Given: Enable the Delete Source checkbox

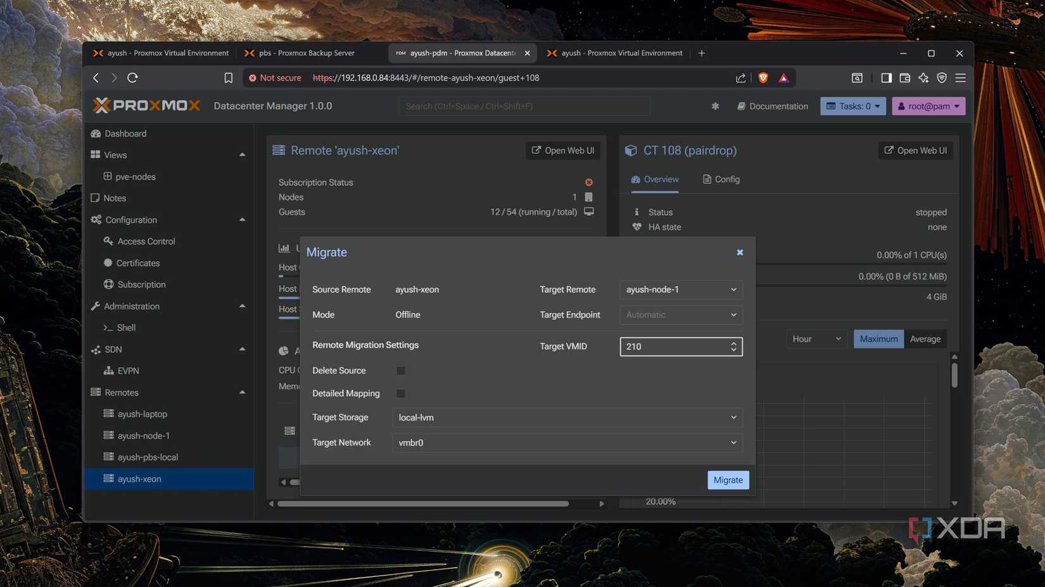Looking at the screenshot, I should point(400,370).
